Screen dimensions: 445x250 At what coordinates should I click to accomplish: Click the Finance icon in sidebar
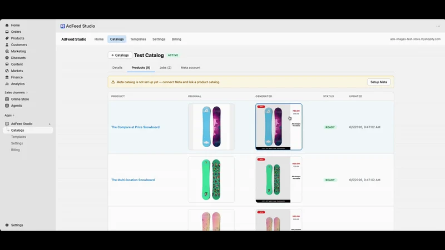coord(7,77)
